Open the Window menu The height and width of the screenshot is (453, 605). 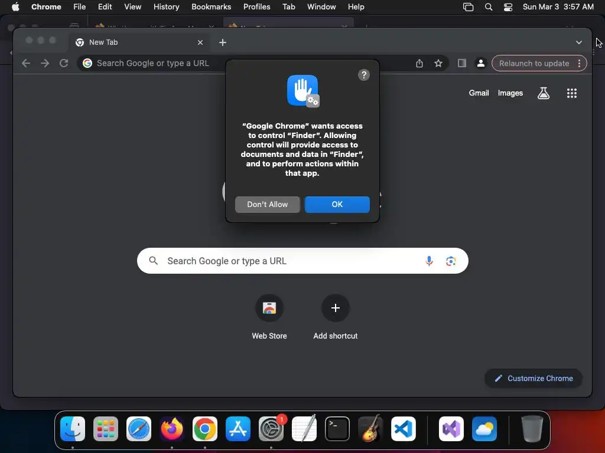(x=321, y=6)
